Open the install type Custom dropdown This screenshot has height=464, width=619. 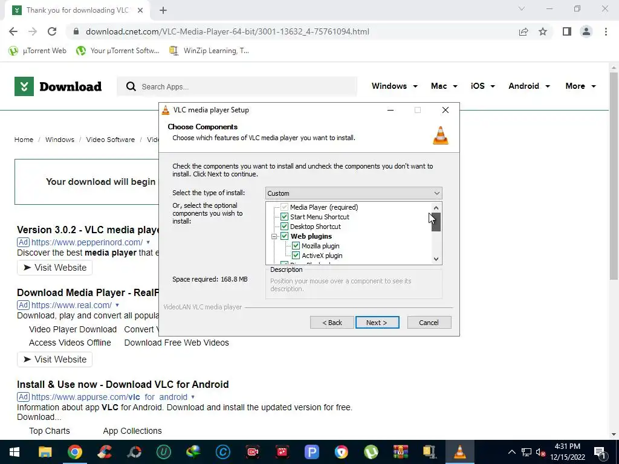pos(354,193)
